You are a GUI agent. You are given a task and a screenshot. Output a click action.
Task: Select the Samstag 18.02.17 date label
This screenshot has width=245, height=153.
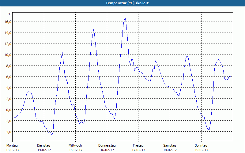(170, 148)
